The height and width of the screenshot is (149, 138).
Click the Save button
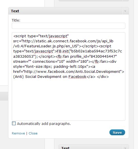pyautogui.click(x=117, y=132)
